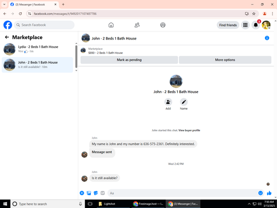The height and width of the screenshot is (208, 277).
Task: Open Chrome three-dot menu
Action: tap(272, 14)
